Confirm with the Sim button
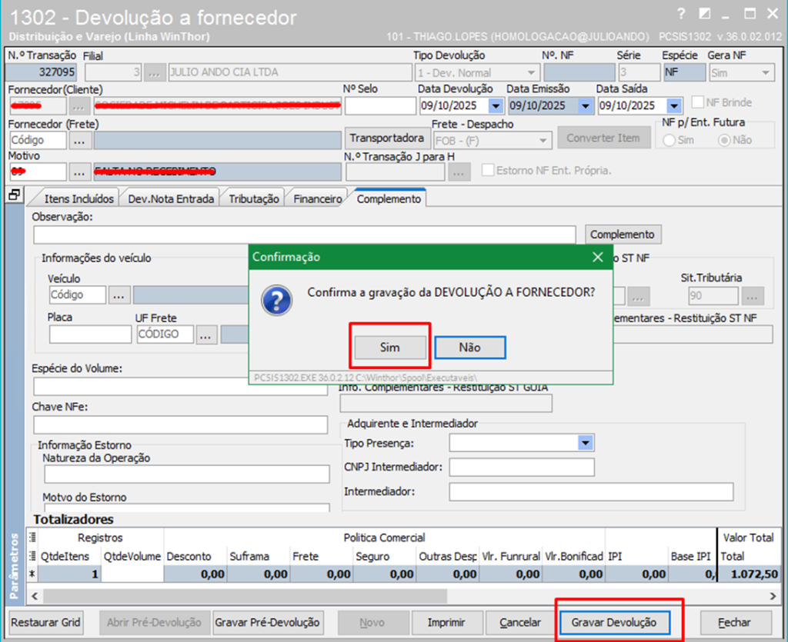788x642 pixels. (x=390, y=348)
